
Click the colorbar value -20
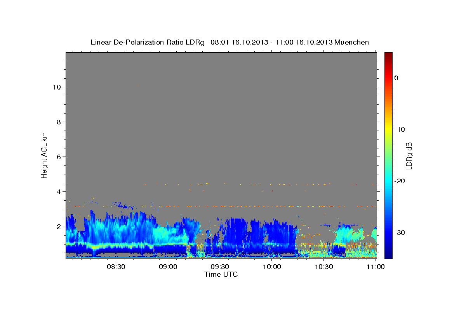pyautogui.click(x=400, y=181)
